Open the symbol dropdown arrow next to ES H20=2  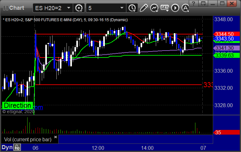tap(69, 8)
